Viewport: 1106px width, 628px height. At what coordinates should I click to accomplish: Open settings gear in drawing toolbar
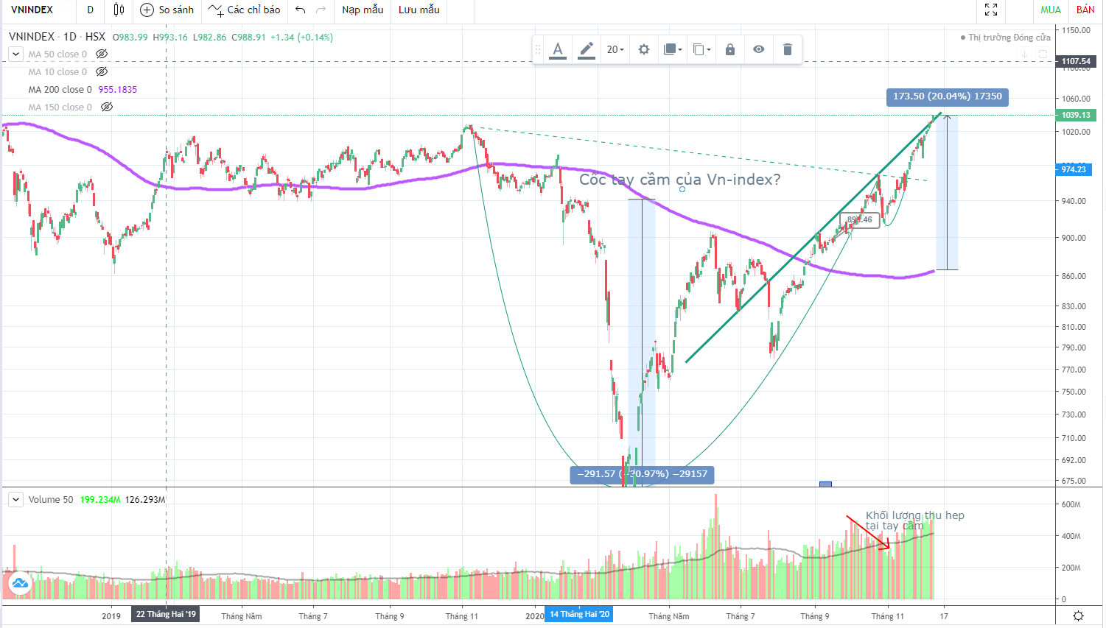(x=643, y=49)
